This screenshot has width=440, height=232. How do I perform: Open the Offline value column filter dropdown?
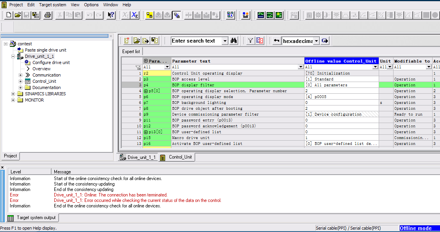(x=375, y=67)
